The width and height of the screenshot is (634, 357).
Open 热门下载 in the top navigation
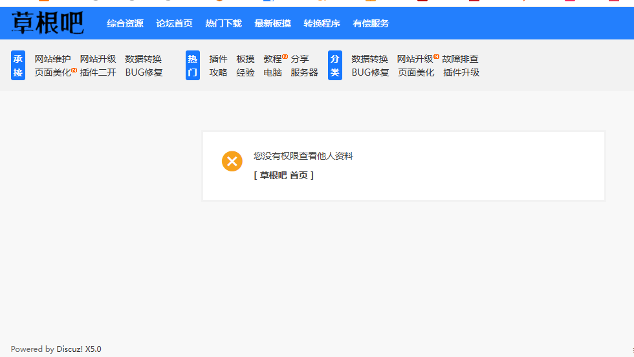(223, 23)
